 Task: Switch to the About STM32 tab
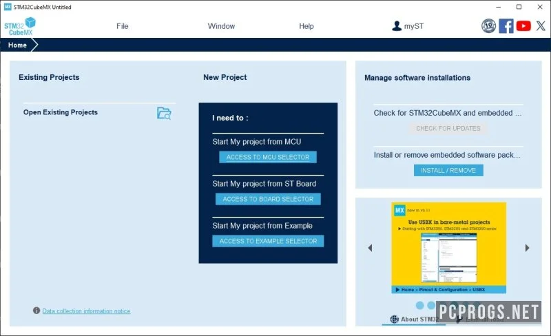[415, 319]
